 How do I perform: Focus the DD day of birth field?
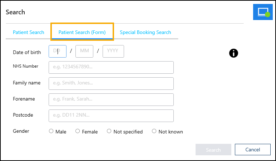[58, 51]
